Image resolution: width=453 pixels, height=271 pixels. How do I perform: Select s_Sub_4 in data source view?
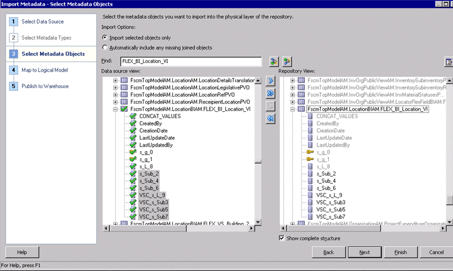pyautogui.click(x=149, y=181)
